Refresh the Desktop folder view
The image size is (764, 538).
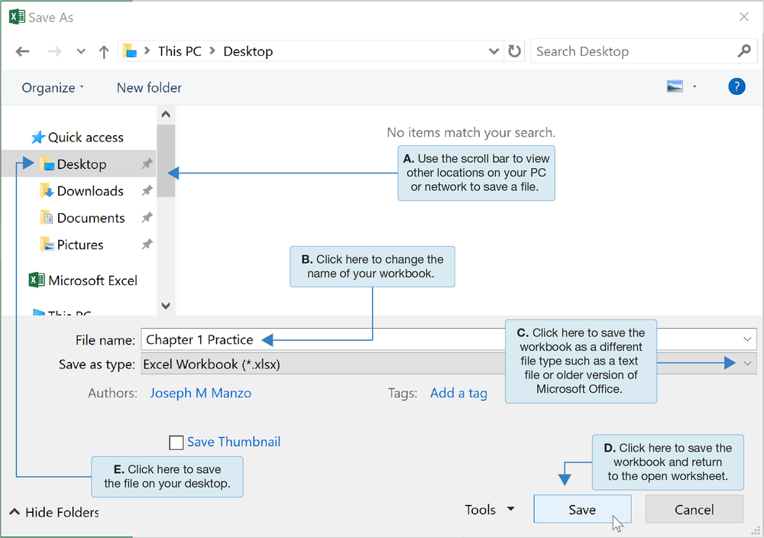click(515, 51)
